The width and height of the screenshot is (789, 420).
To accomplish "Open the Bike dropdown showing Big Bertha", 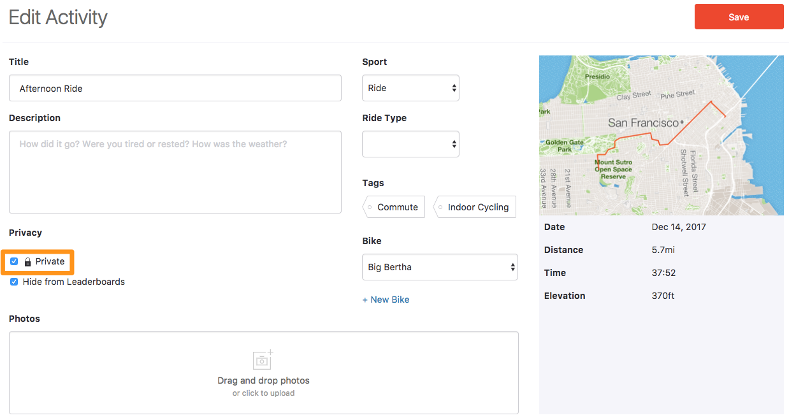I will [440, 267].
